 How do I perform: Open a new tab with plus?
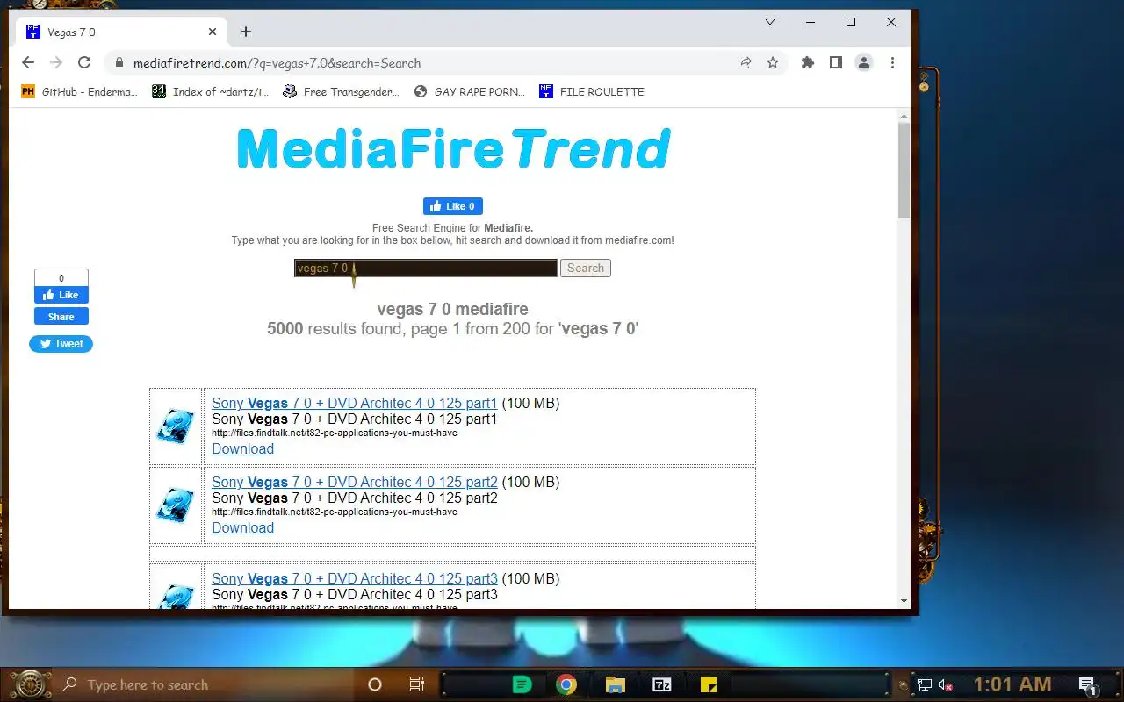[246, 32]
